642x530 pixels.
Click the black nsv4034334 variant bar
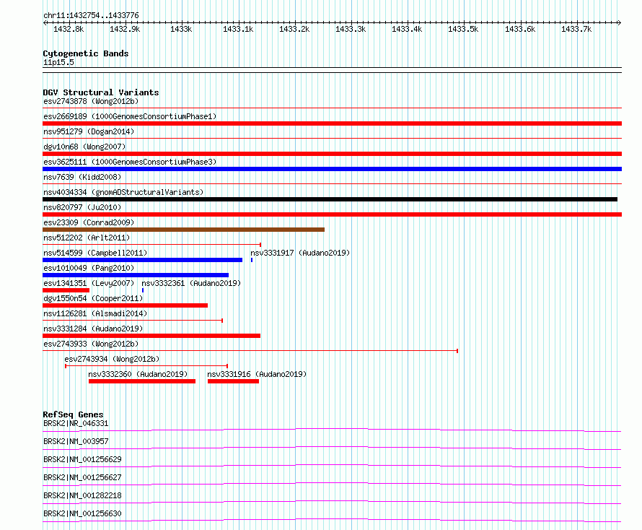click(330, 199)
